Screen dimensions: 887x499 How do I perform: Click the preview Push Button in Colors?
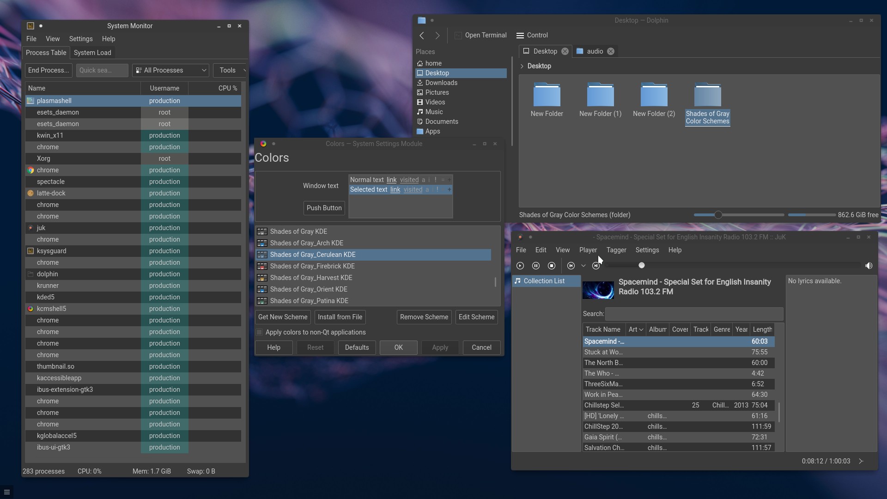pos(324,208)
